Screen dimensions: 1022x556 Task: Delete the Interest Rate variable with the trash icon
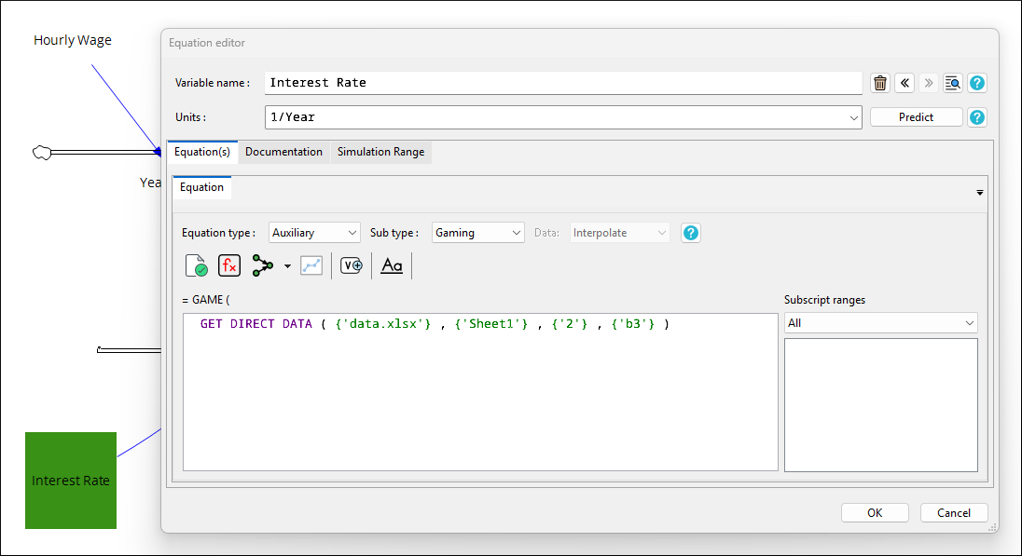click(x=879, y=82)
